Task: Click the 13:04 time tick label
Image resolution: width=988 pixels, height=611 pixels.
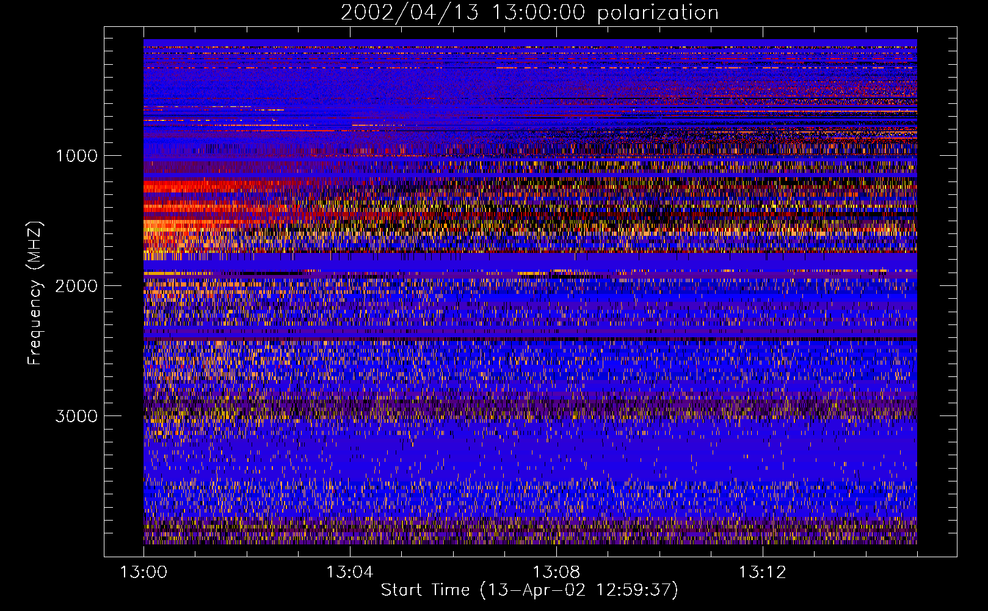Action: (x=349, y=573)
